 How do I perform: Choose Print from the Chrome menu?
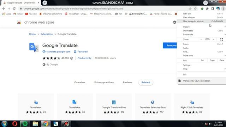click(x=202, y=44)
